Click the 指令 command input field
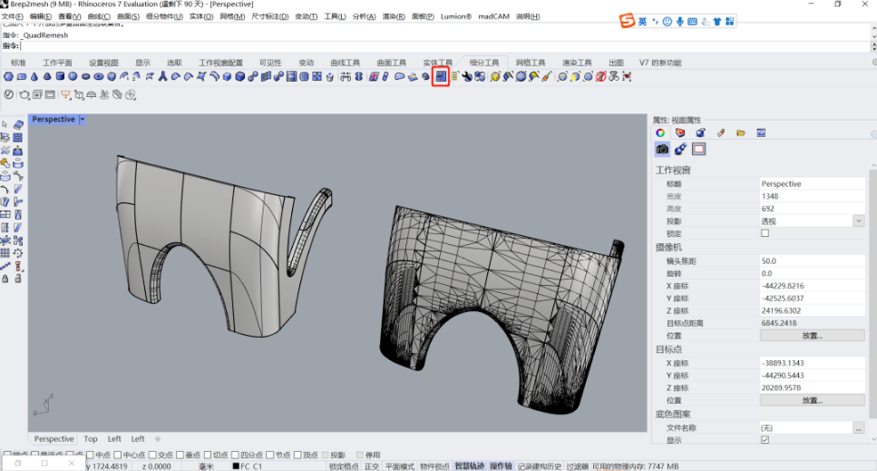 click(444, 46)
